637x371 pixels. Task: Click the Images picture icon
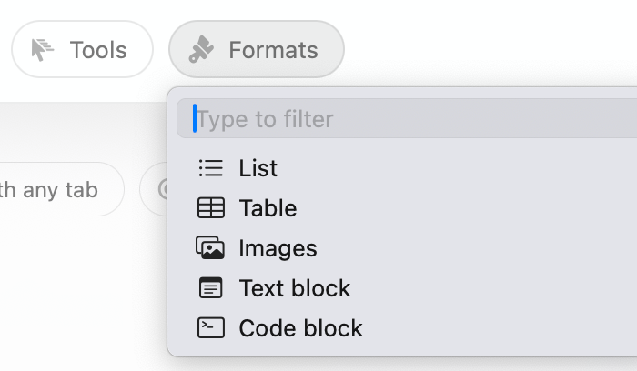(x=210, y=247)
